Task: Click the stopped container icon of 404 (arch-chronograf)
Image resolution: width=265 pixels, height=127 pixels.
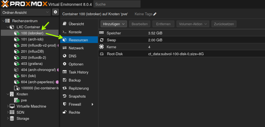Action: click(x=16, y=70)
